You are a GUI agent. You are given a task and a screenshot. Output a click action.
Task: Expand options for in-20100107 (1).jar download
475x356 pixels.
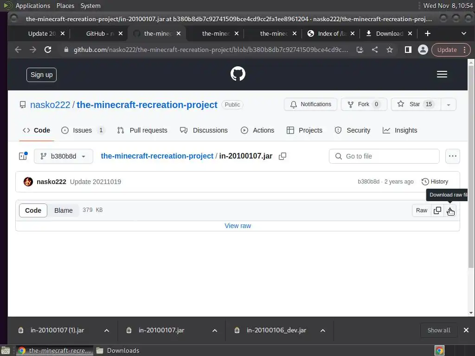107,330
